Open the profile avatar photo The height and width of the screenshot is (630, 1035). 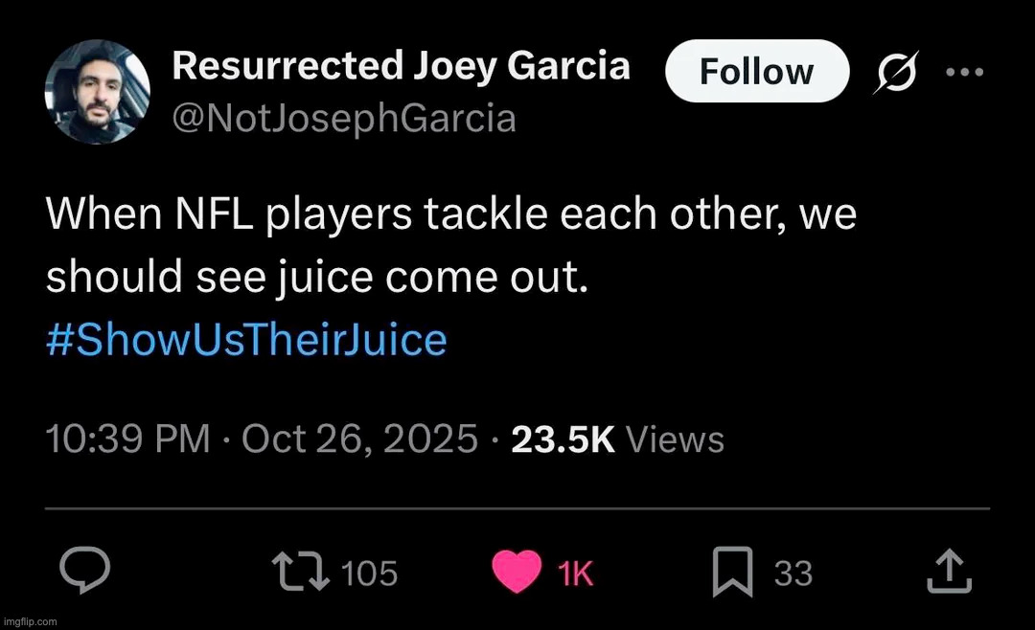[x=97, y=91]
